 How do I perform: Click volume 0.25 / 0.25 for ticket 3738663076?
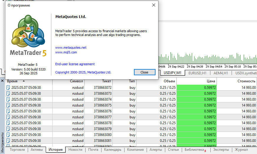click(x=168, y=111)
